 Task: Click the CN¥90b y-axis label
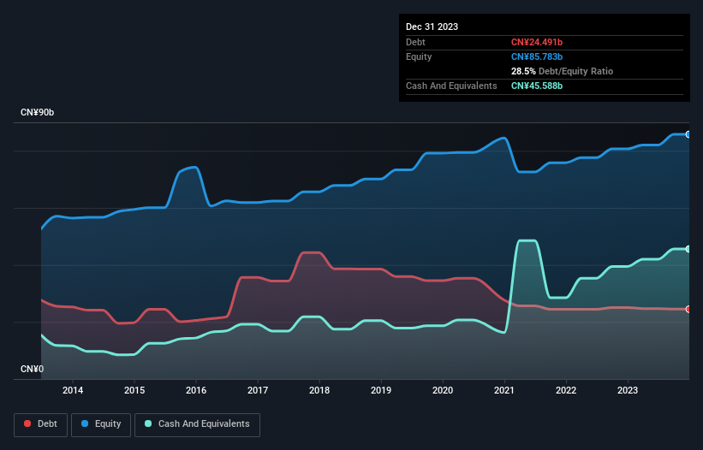[37, 112]
